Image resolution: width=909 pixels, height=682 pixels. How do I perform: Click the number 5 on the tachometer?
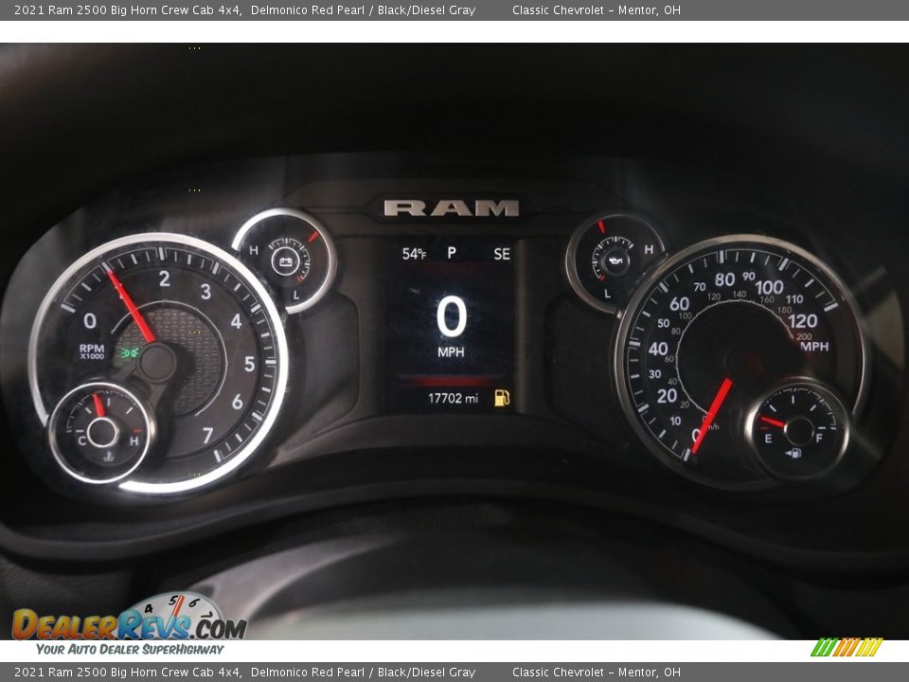[249, 364]
